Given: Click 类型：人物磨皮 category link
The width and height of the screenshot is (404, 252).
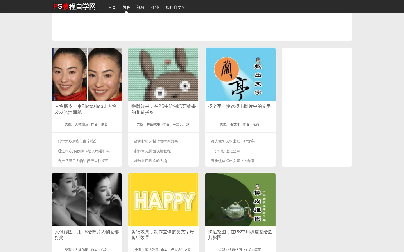Looking at the screenshot, I should coord(77,124).
